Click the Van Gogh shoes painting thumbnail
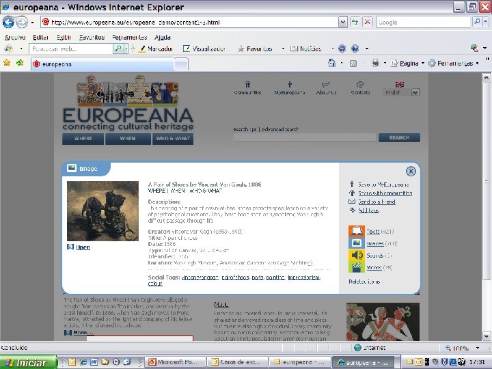The height and width of the screenshot is (369, 492). (x=102, y=211)
